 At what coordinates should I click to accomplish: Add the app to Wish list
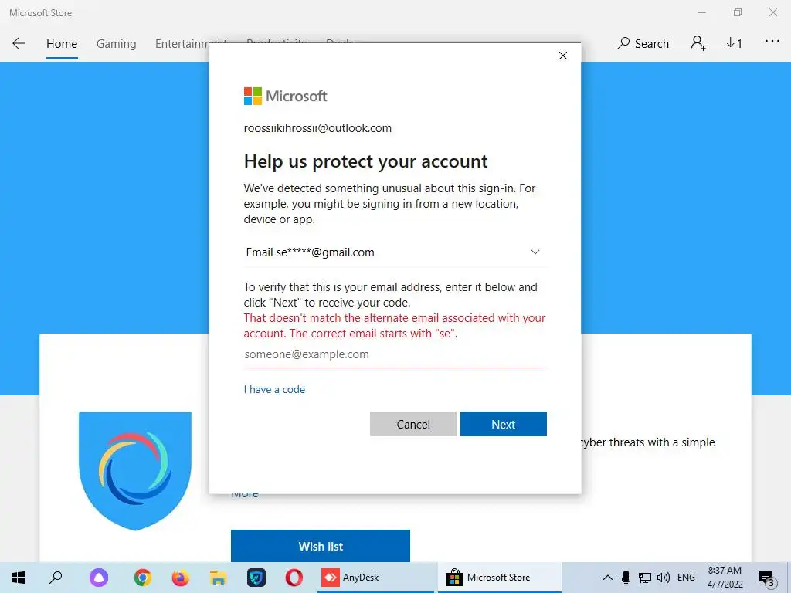click(321, 546)
